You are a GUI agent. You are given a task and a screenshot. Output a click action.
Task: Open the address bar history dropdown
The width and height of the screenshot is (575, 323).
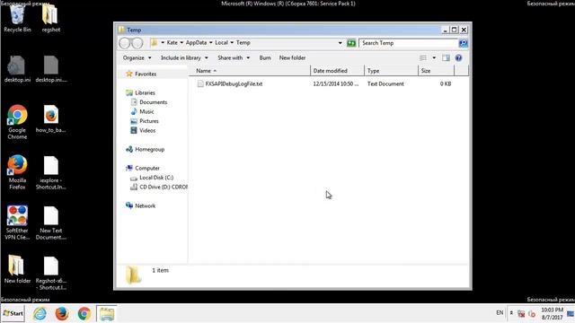click(340, 43)
